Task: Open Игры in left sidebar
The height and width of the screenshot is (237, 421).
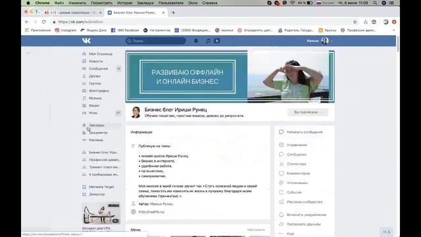Action: [x=93, y=113]
